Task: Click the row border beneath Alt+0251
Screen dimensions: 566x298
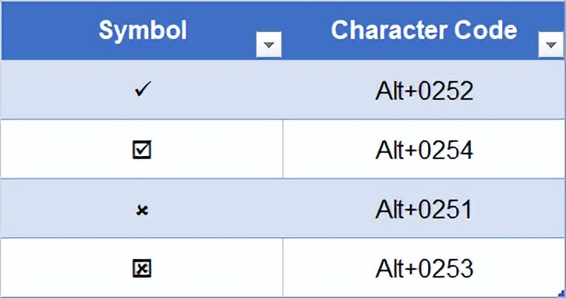Action: (283, 238)
